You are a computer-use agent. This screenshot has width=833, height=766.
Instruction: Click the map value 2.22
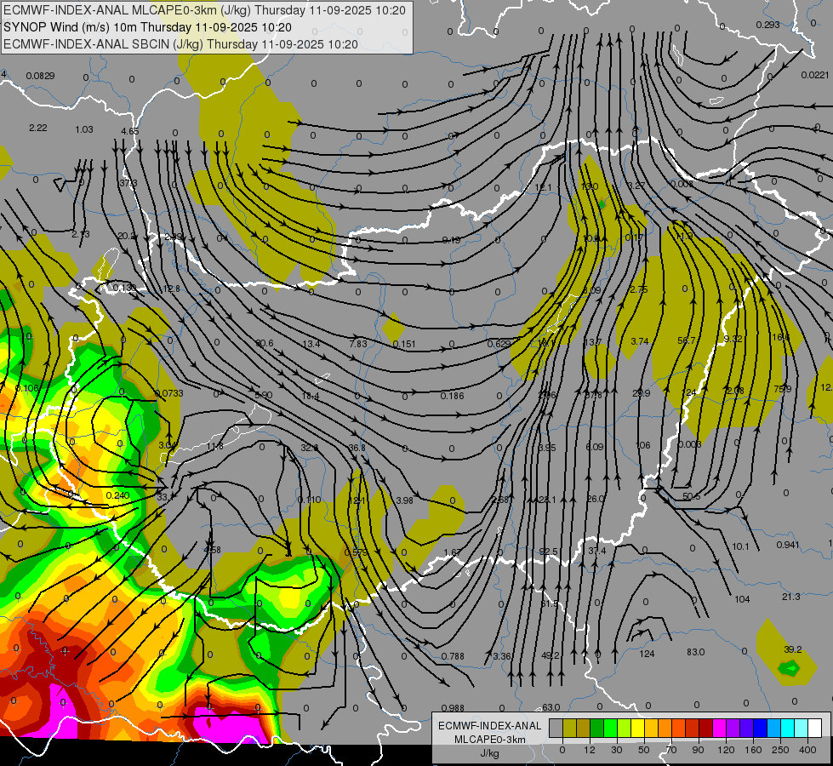pyautogui.click(x=38, y=129)
